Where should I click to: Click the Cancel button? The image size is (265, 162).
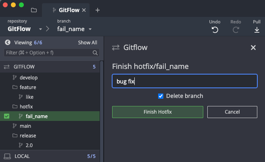(x=232, y=112)
